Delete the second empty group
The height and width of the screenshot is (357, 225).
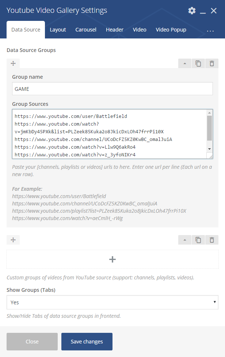[212, 240]
